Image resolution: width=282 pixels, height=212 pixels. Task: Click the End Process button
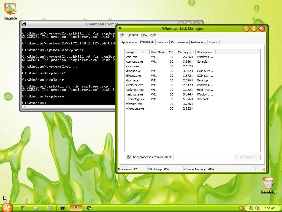[246, 157]
